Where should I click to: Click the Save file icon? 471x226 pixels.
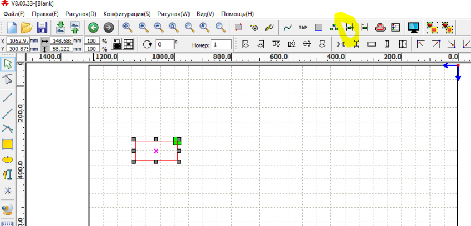click(x=42, y=27)
